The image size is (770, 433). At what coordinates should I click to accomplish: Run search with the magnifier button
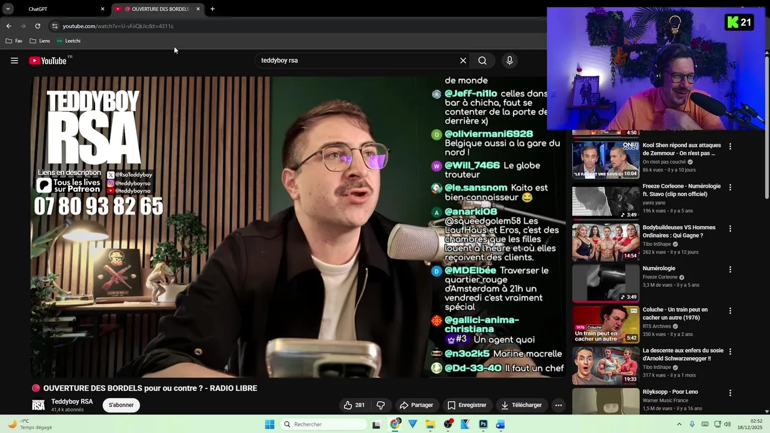[x=482, y=61]
